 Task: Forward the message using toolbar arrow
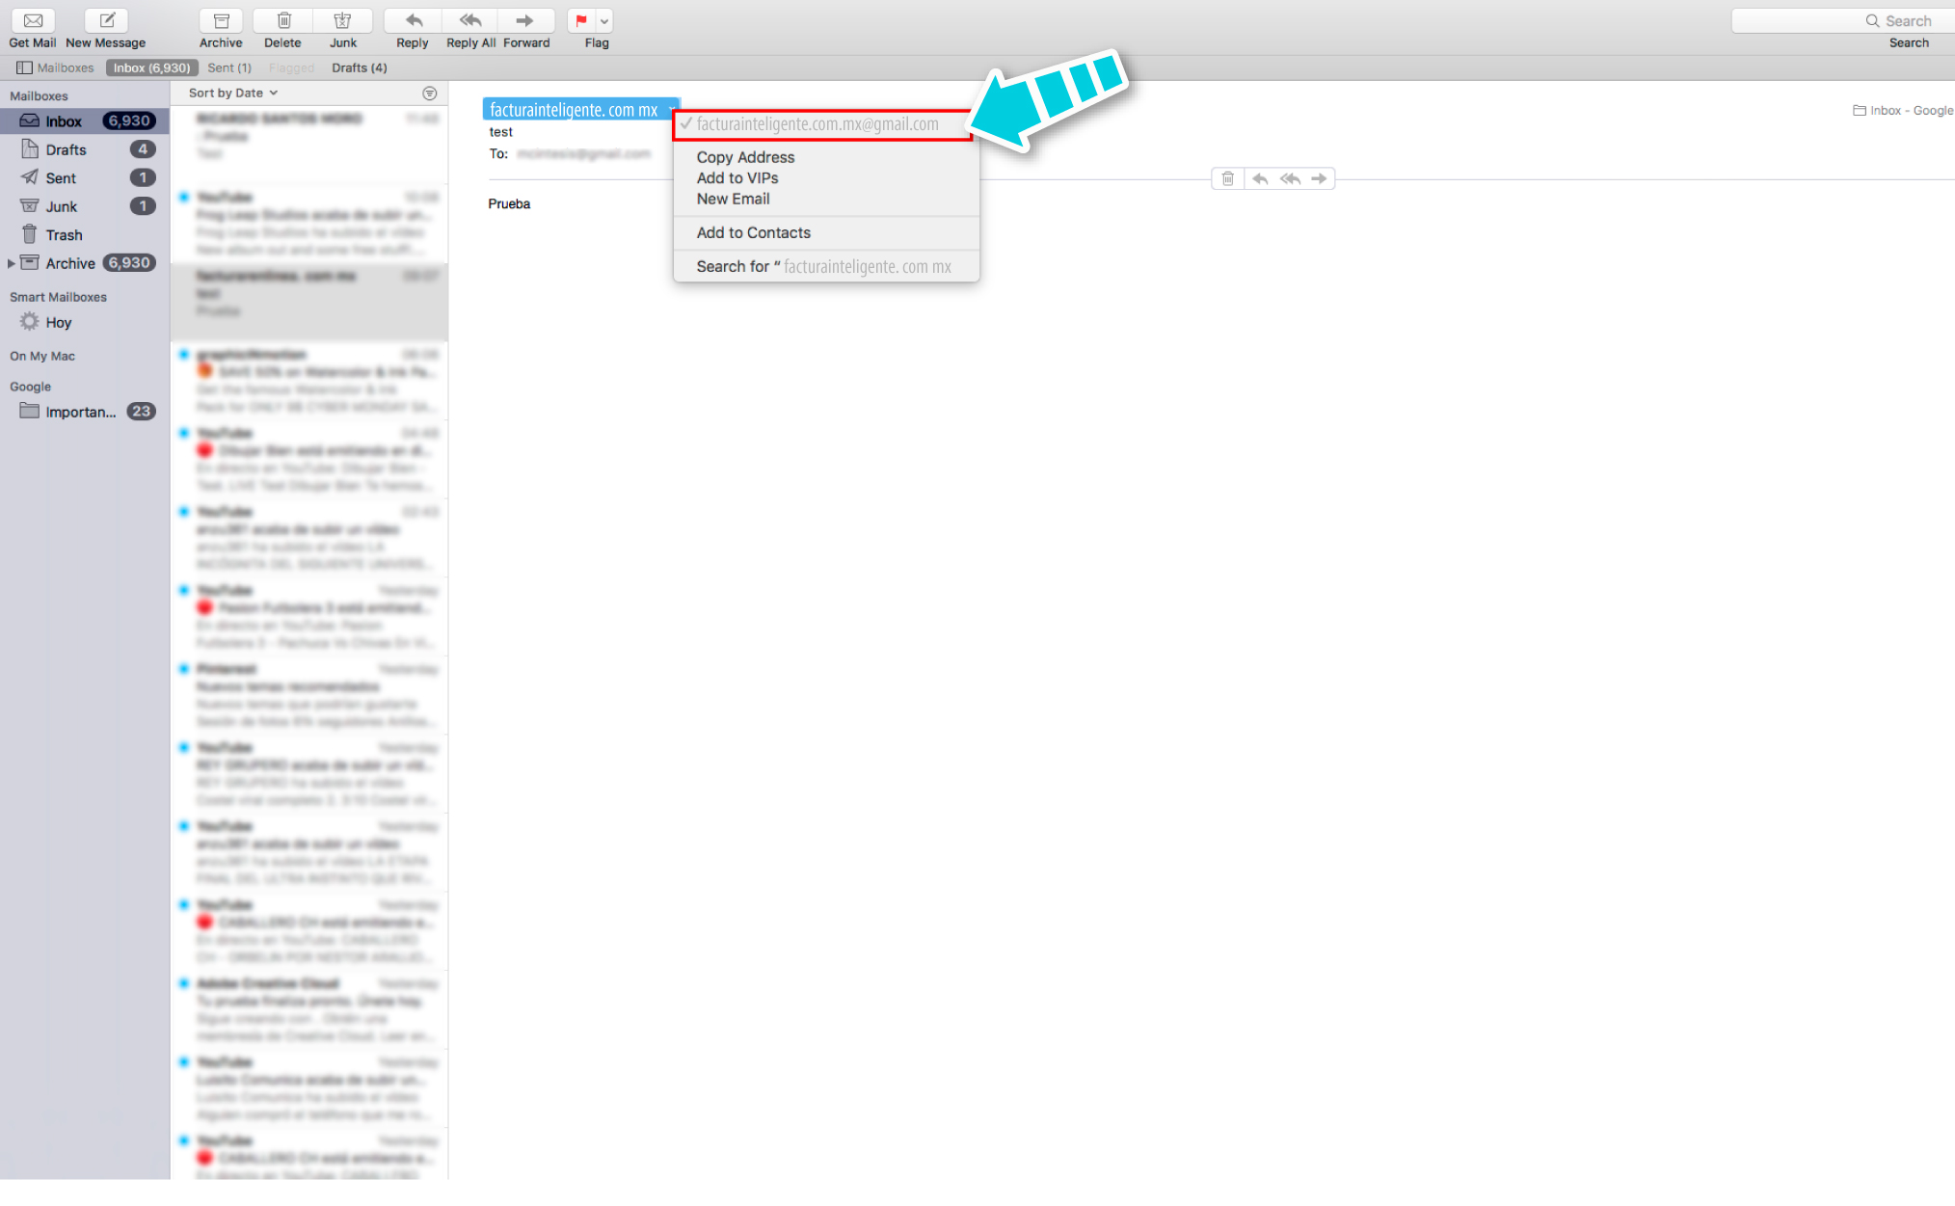tap(525, 20)
